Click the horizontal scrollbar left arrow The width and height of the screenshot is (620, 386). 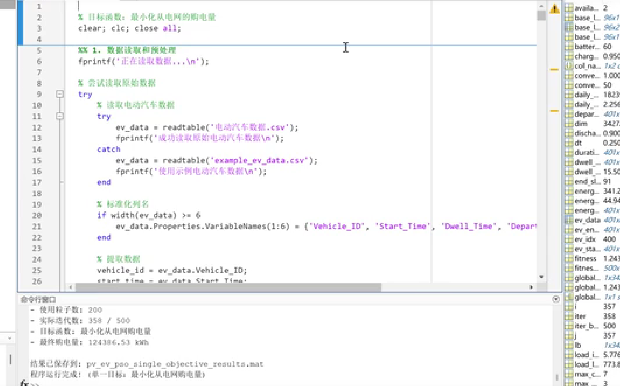click(71, 287)
